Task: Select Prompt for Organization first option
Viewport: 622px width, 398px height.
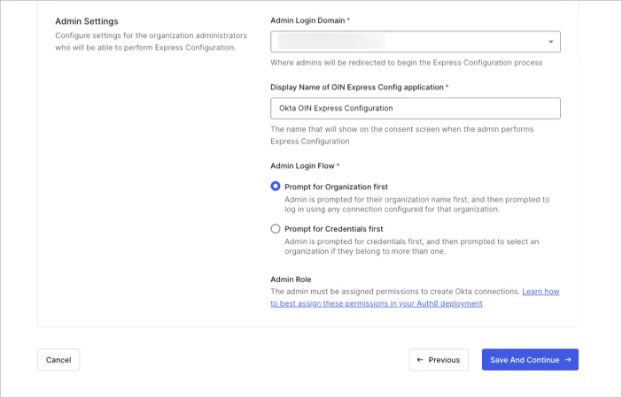Action: point(276,186)
